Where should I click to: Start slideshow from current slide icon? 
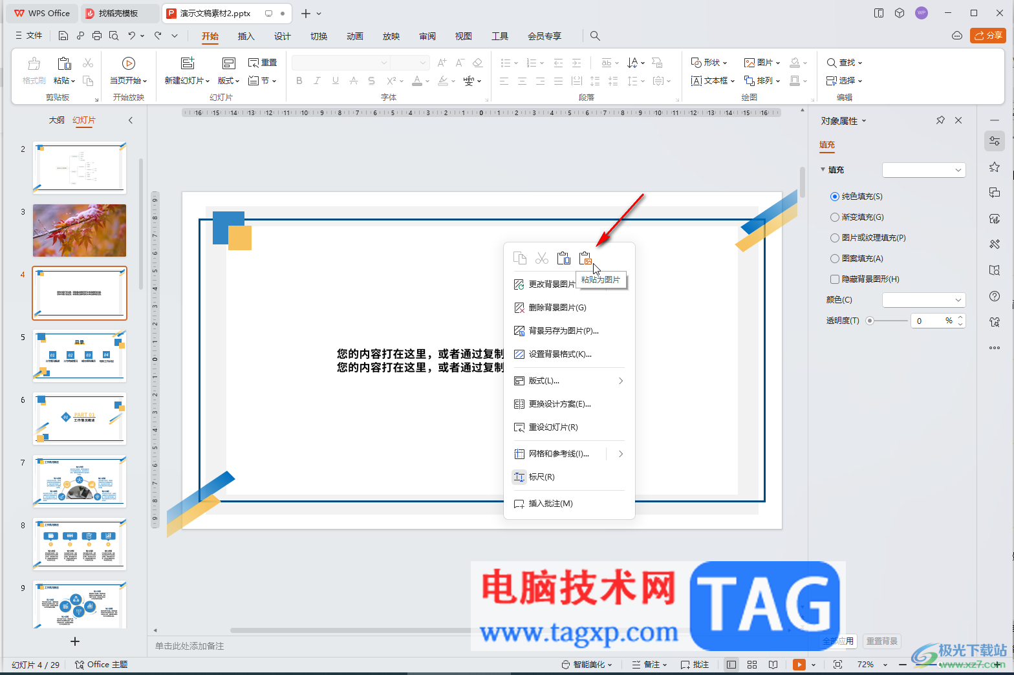(x=129, y=63)
